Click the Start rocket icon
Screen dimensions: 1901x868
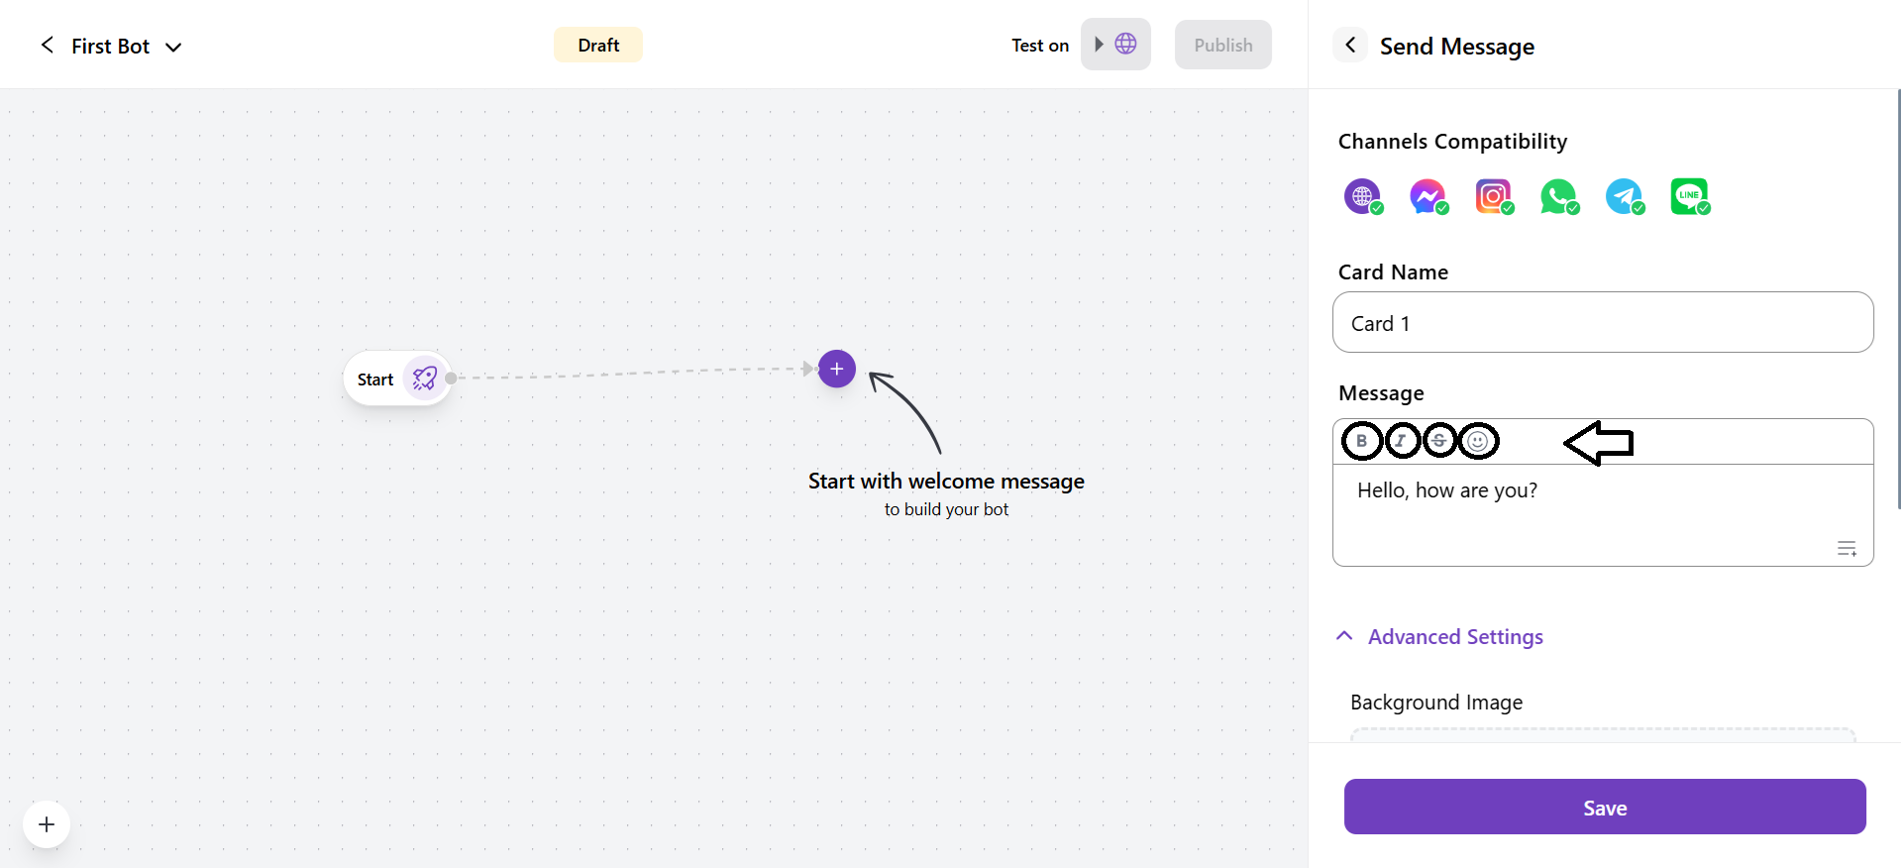coord(425,379)
